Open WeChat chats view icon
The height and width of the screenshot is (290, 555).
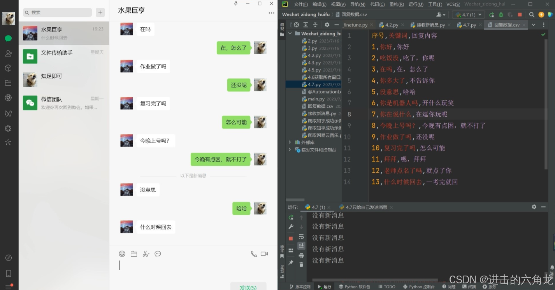coord(8,38)
